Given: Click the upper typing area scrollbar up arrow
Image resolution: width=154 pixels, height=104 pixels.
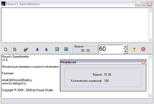Looking at the screenshot, I should tap(150, 10).
